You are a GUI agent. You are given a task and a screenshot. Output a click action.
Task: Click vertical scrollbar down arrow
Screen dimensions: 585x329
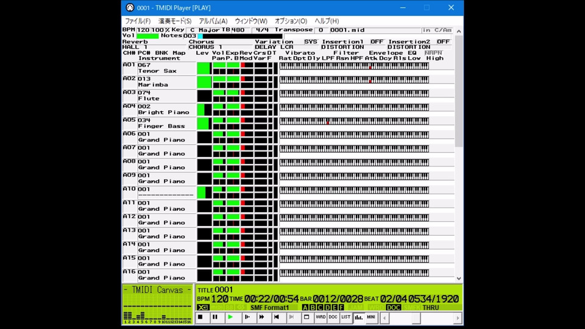(459, 278)
